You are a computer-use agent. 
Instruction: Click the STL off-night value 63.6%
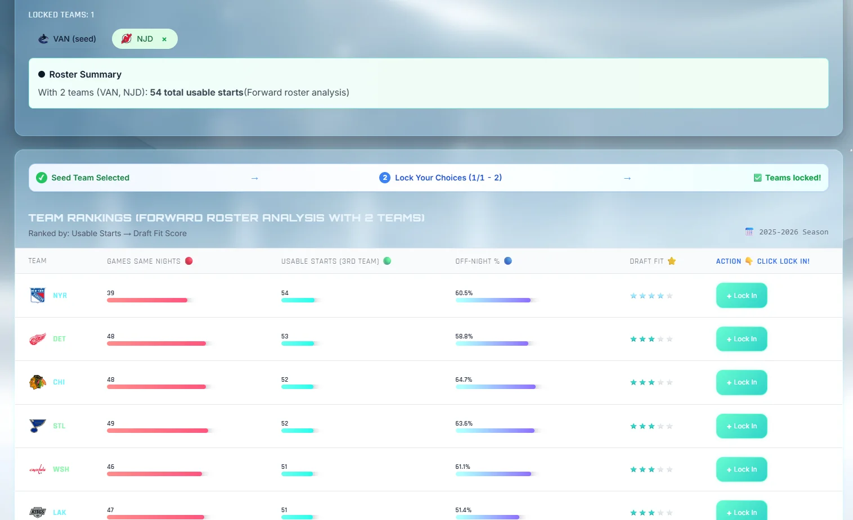click(464, 423)
